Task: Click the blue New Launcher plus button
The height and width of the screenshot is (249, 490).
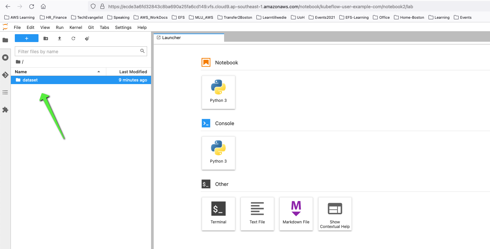Action: pyautogui.click(x=27, y=38)
